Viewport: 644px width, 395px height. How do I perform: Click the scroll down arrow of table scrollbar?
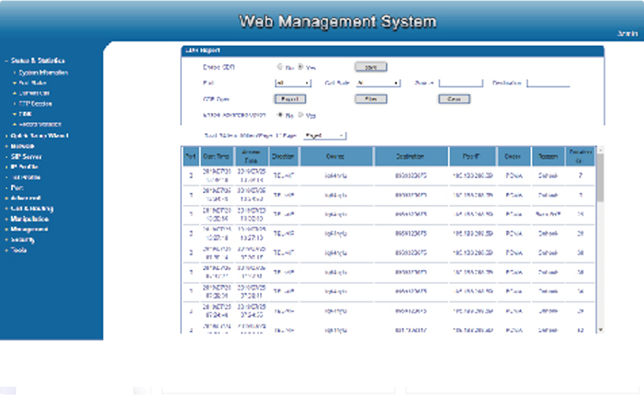[x=601, y=330]
